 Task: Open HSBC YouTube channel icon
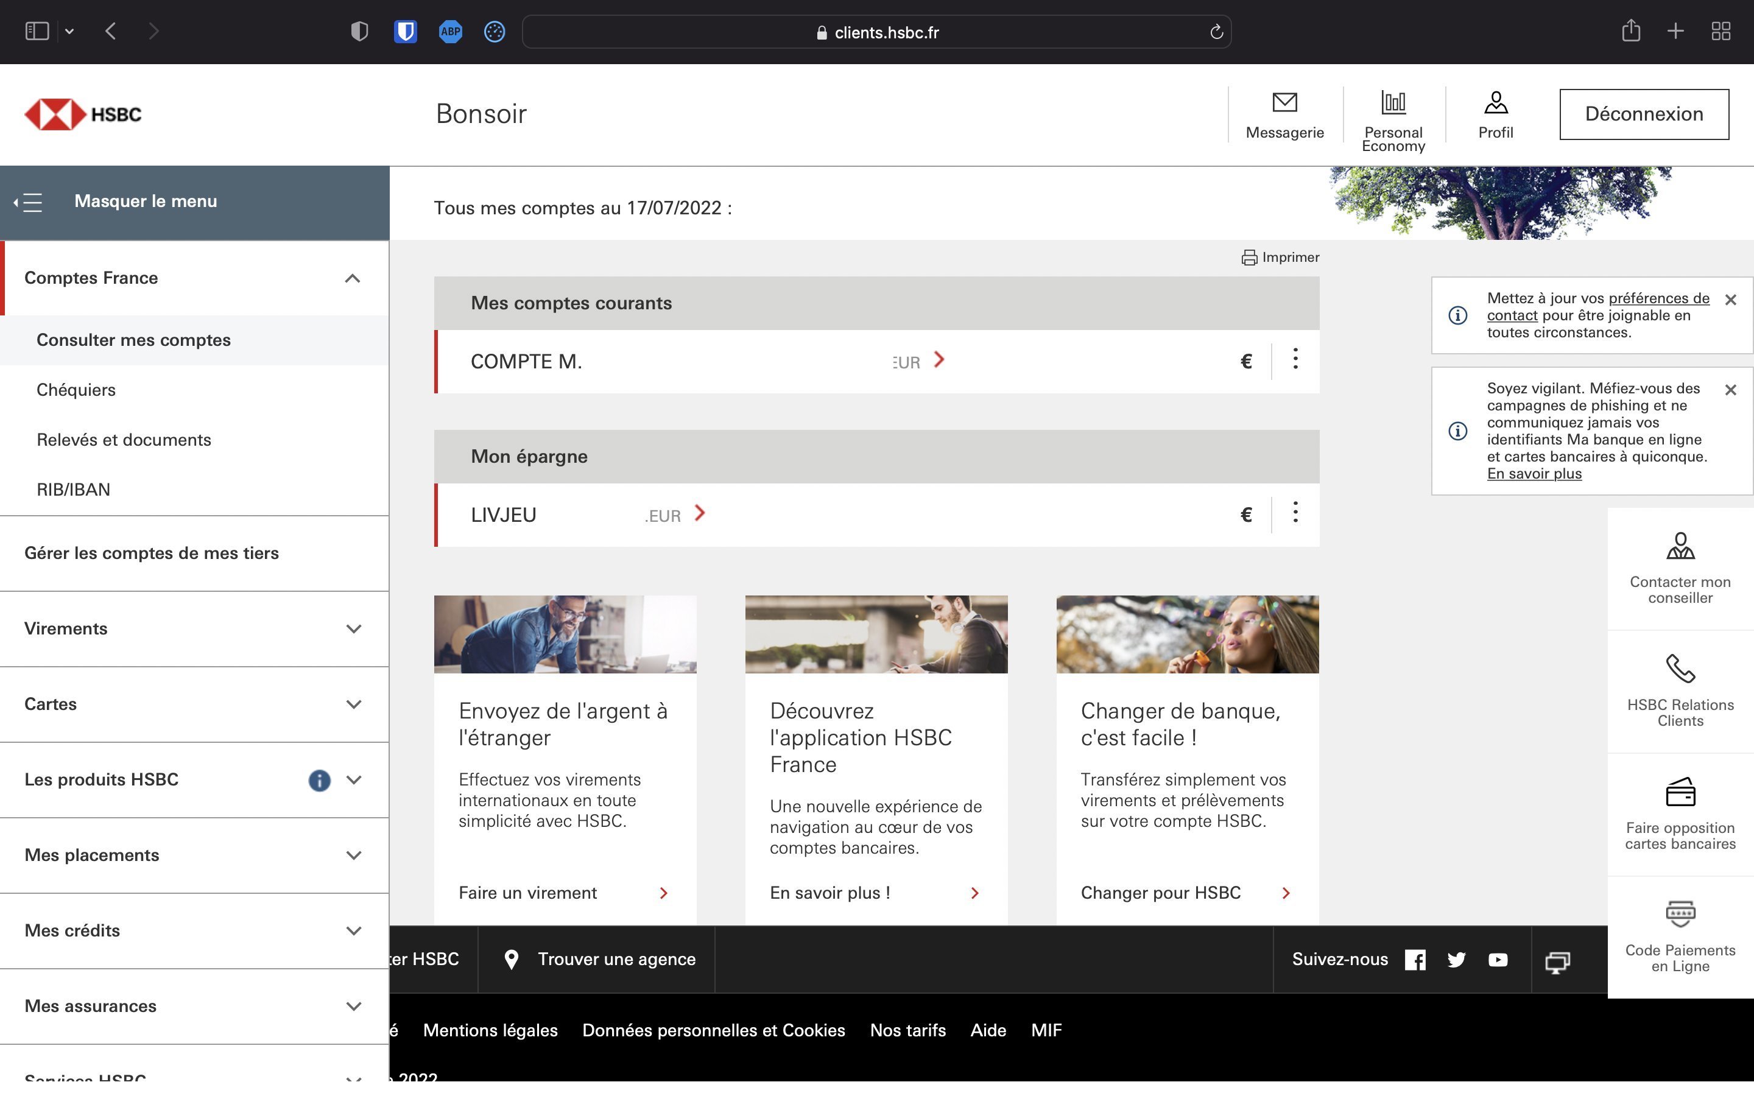[x=1498, y=960]
